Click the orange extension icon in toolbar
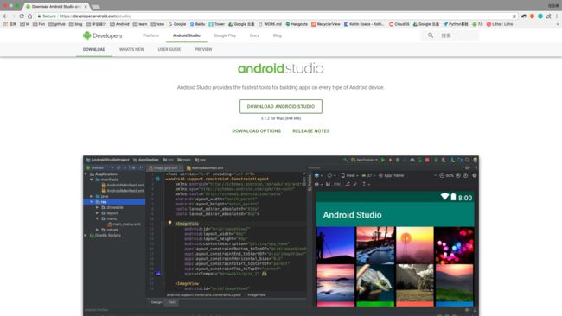This screenshot has width=562, height=316. (533, 16)
